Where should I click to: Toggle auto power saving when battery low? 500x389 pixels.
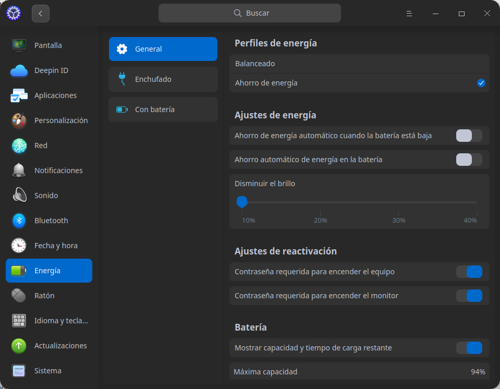tap(469, 136)
